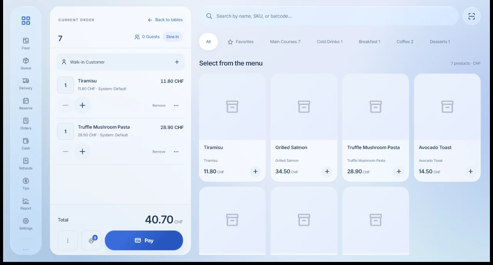Click the '7 products · CHF' label

pos(466,64)
